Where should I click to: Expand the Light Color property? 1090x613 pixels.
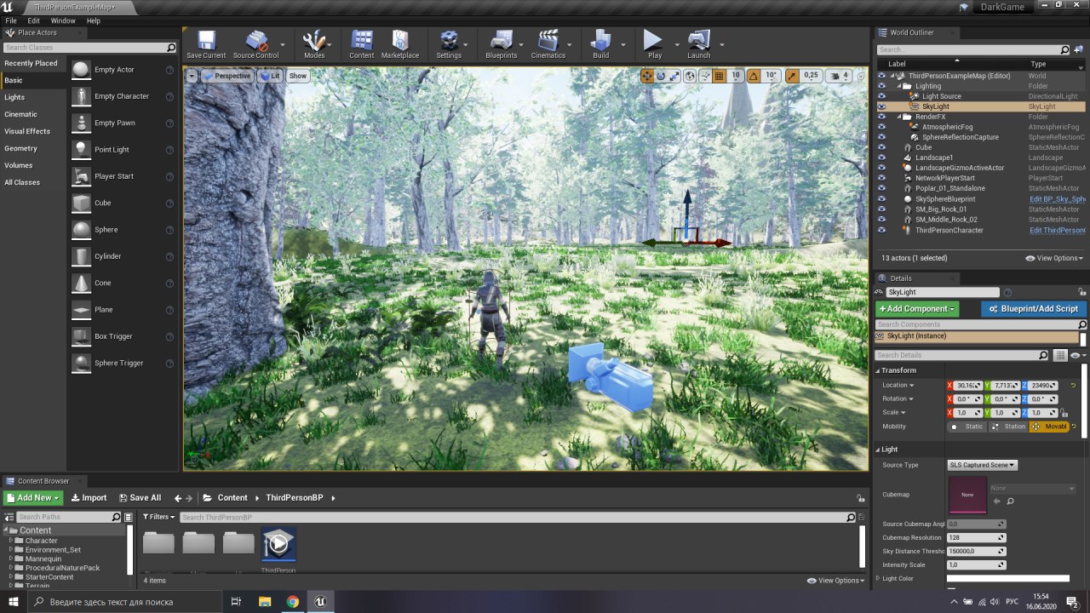(x=879, y=578)
